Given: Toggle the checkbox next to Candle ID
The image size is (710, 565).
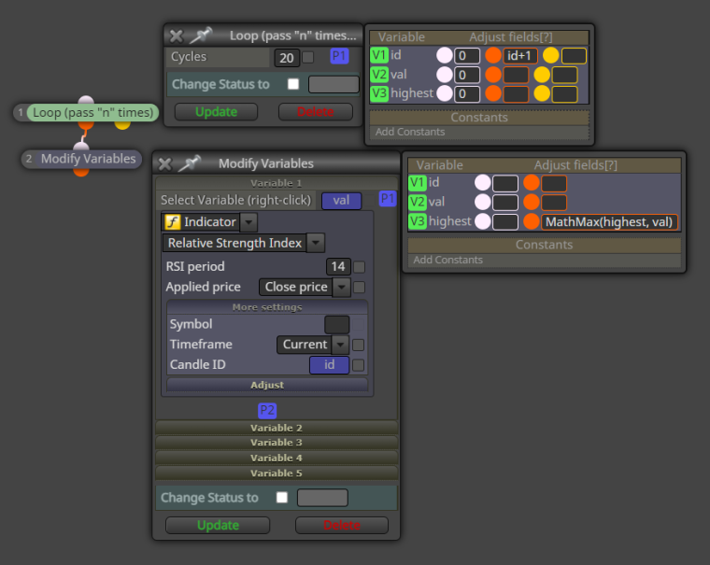Looking at the screenshot, I should click(x=358, y=365).
